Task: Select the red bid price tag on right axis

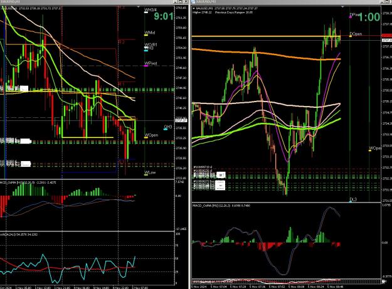Action: click(x=387, y=36)
